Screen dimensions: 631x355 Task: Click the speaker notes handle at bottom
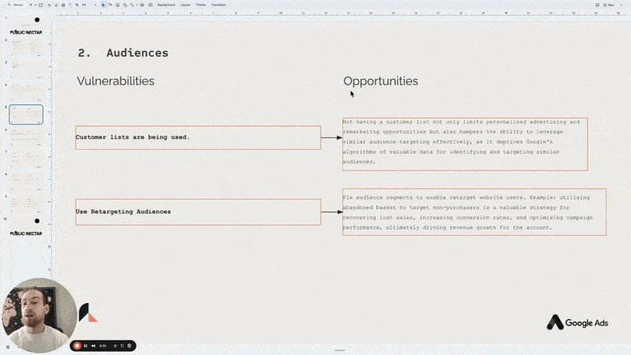coord(340,350)
